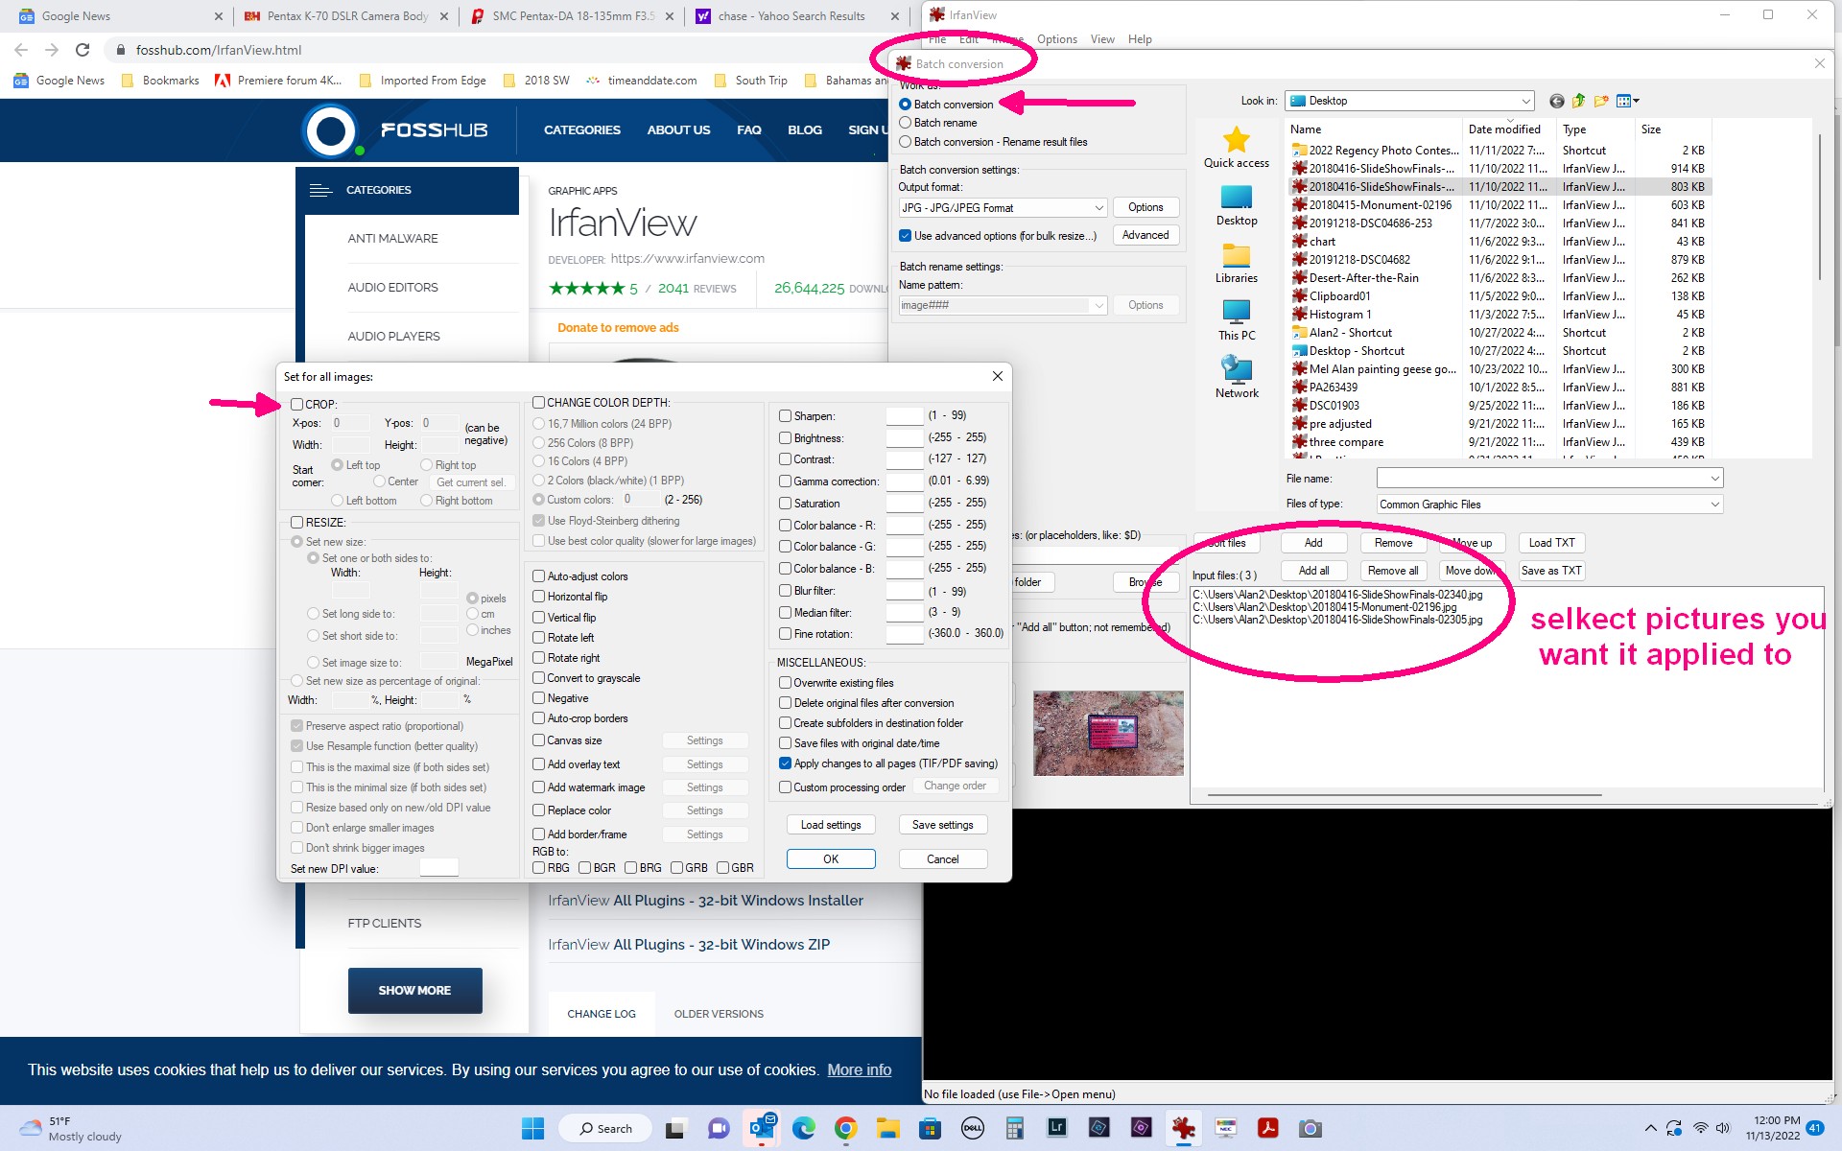Open the File name combo box list
1842x1151 pixels.
tap(1714, 478)
